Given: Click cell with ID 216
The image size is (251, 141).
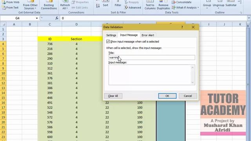Looking at the screenshot, I should tap(50, 49).
